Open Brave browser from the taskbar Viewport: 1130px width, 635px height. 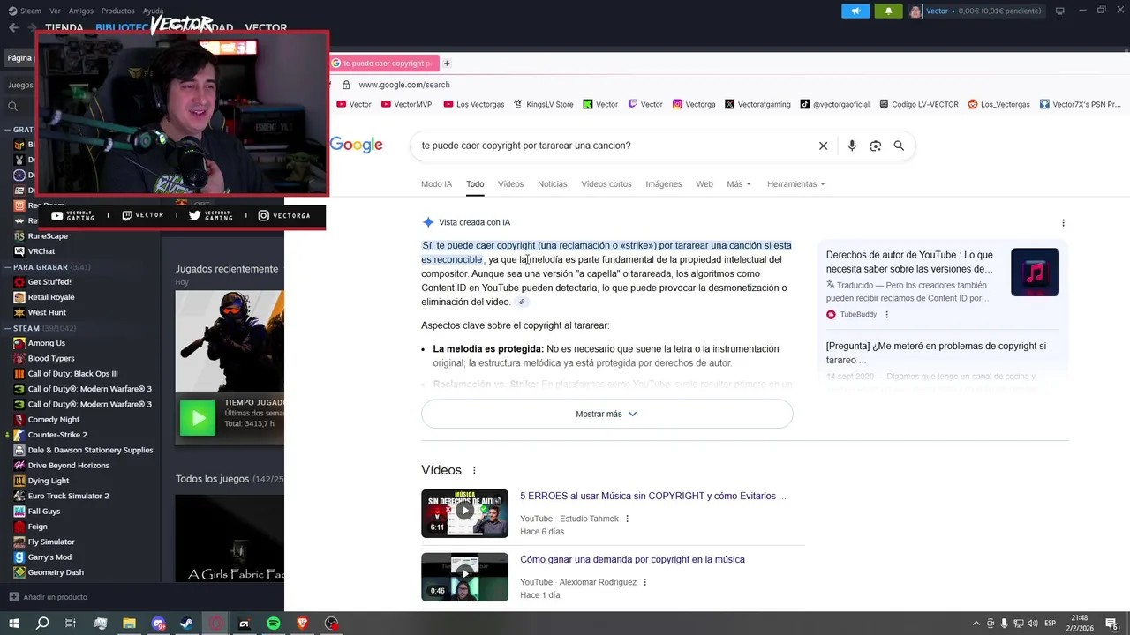pyautogui.click(x=303, y=624)
